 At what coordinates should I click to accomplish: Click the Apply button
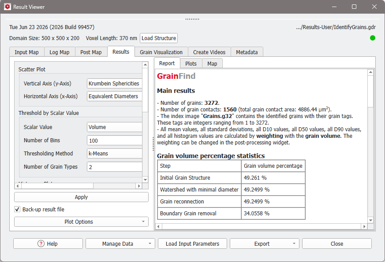(x=81, y=197)
